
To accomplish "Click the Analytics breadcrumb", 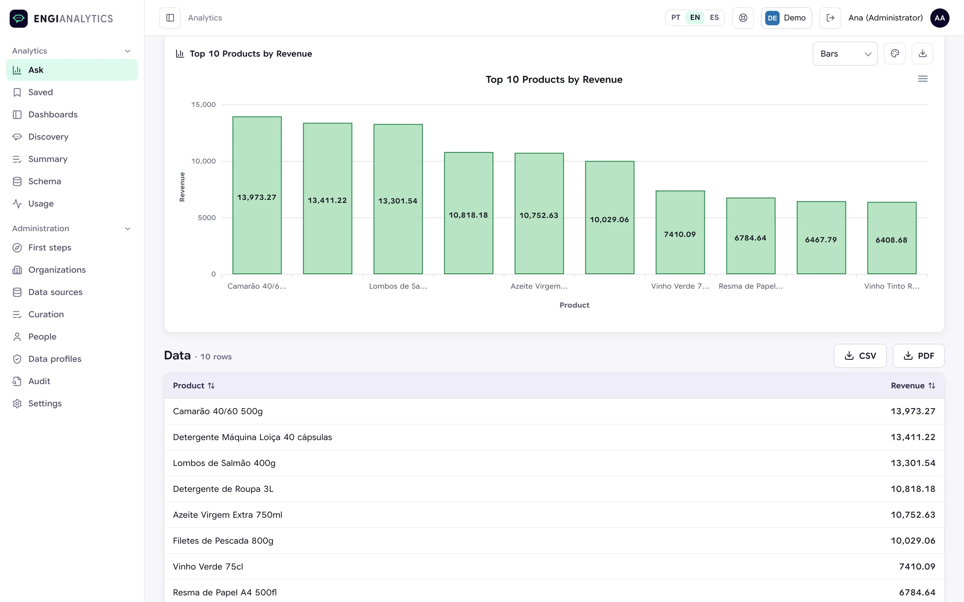I will 205,18.
